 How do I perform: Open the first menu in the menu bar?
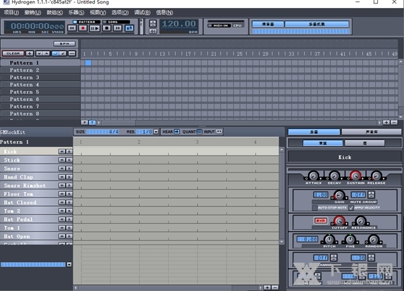pyautogui.click(x=9, y=12)
